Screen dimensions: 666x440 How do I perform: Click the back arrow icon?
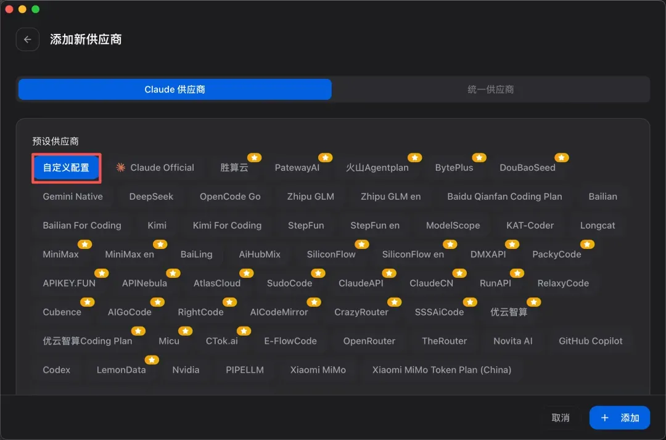[x=28, y=39]
